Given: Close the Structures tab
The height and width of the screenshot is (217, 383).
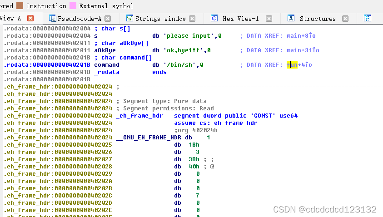Looking at the screenshot, I should pyautogui.click(x=345, y=19).
